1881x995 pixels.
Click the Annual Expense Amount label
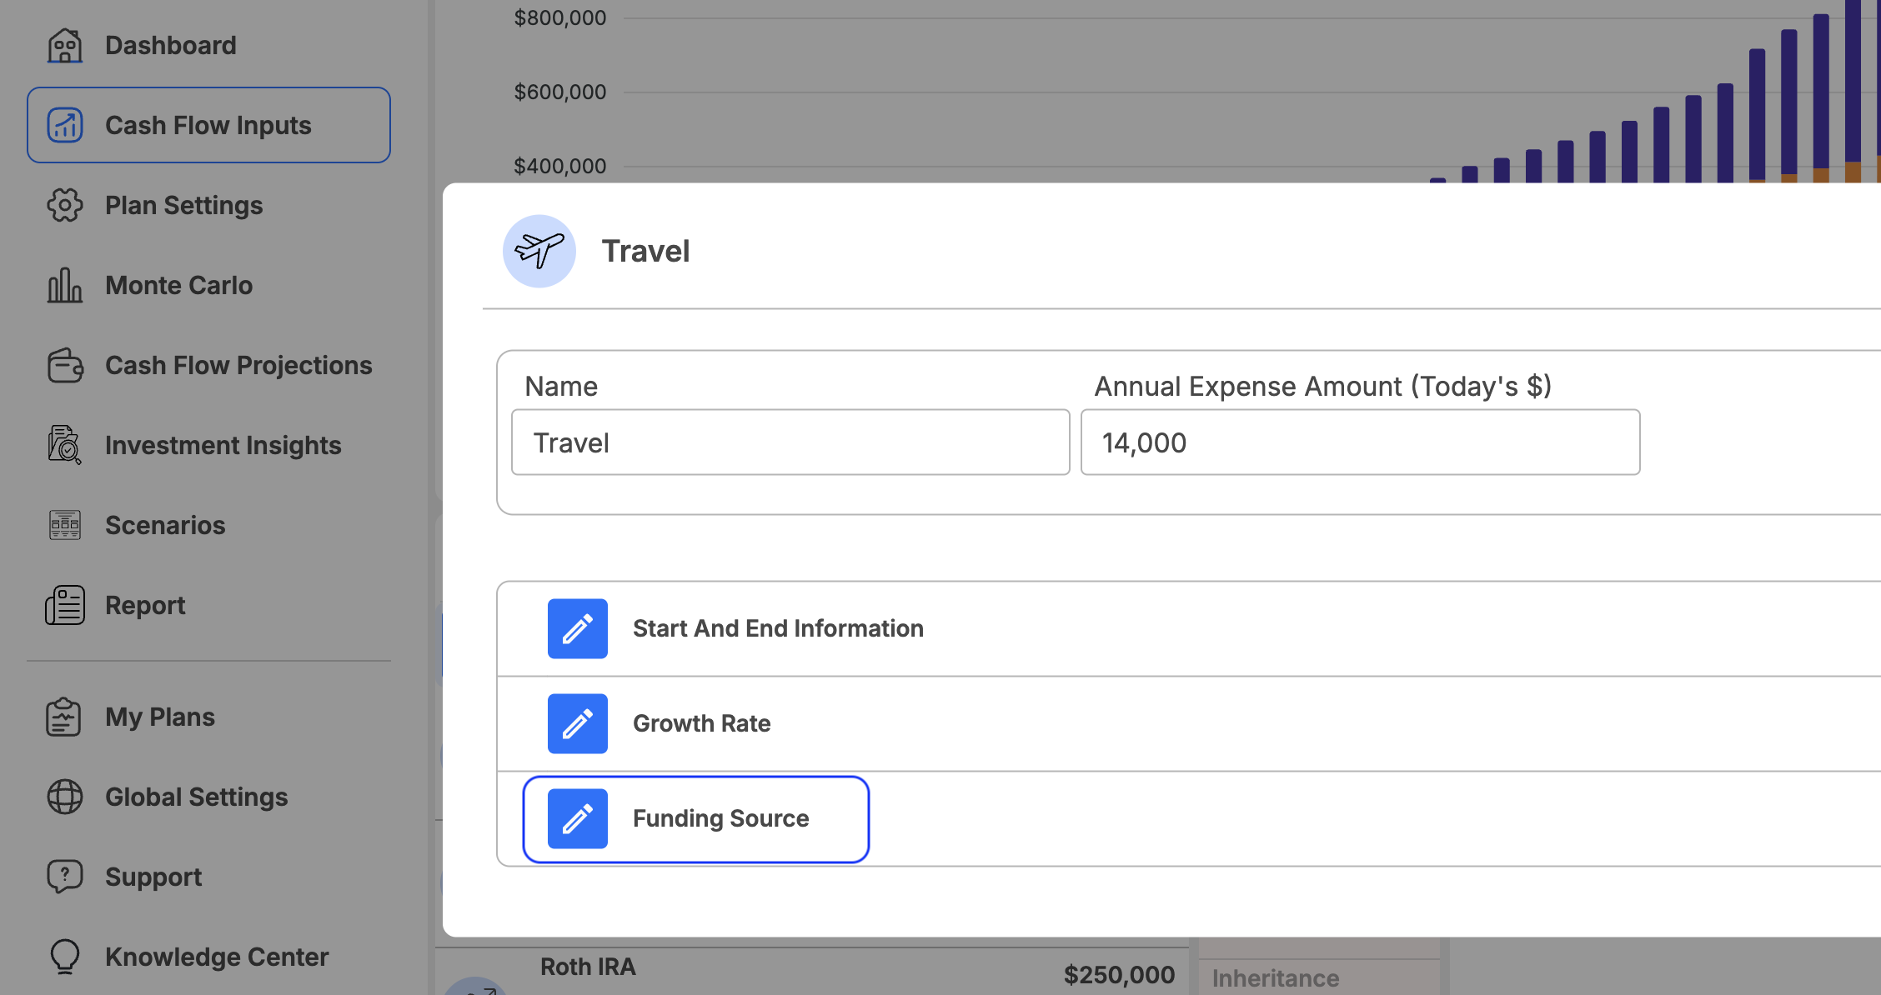point(1322,386)
